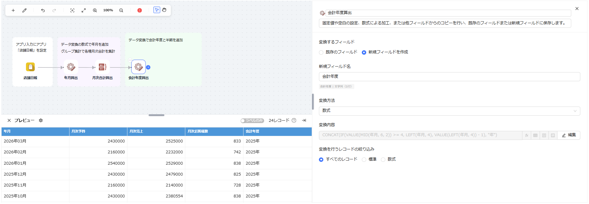
Task: Toggle fullscreen expand arrows icon
Action: [x=84, y=10]
